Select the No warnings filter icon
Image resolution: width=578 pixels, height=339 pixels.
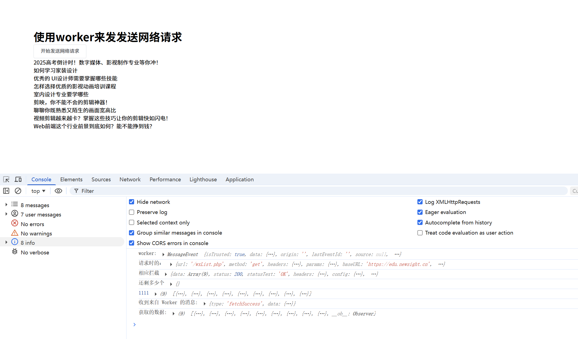tap(15, 233)
